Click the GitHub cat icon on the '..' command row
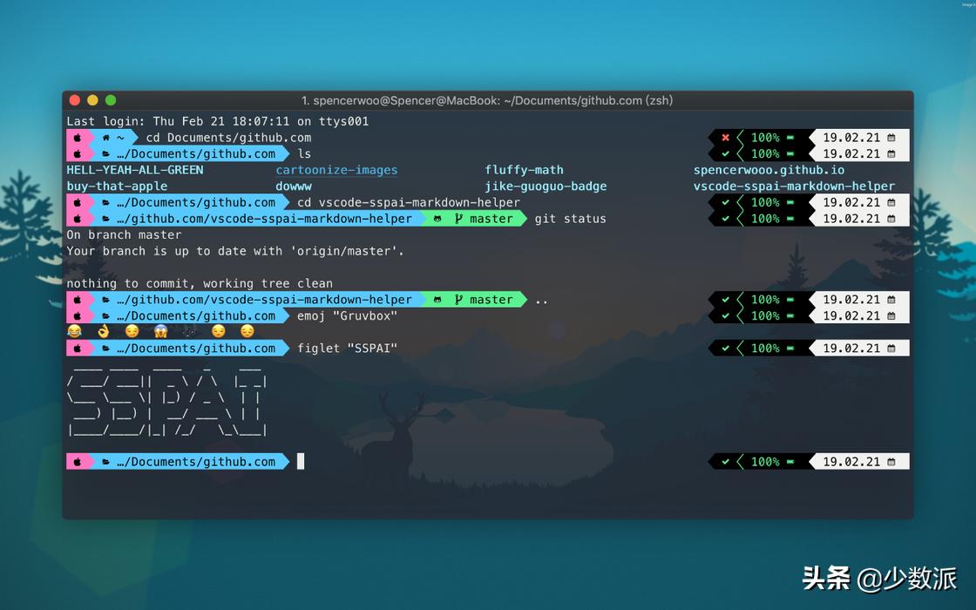The width and height of the screenshot is (976, 610). click(x=437, y=300)
